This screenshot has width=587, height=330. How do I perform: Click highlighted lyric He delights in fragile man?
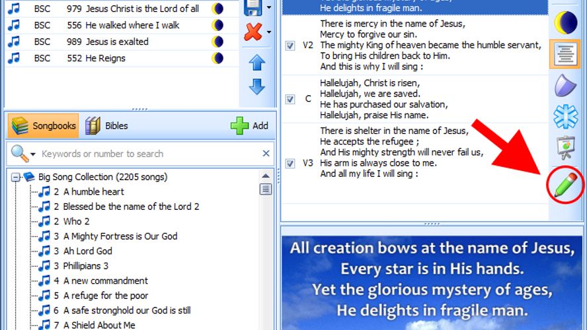[371, 8]
